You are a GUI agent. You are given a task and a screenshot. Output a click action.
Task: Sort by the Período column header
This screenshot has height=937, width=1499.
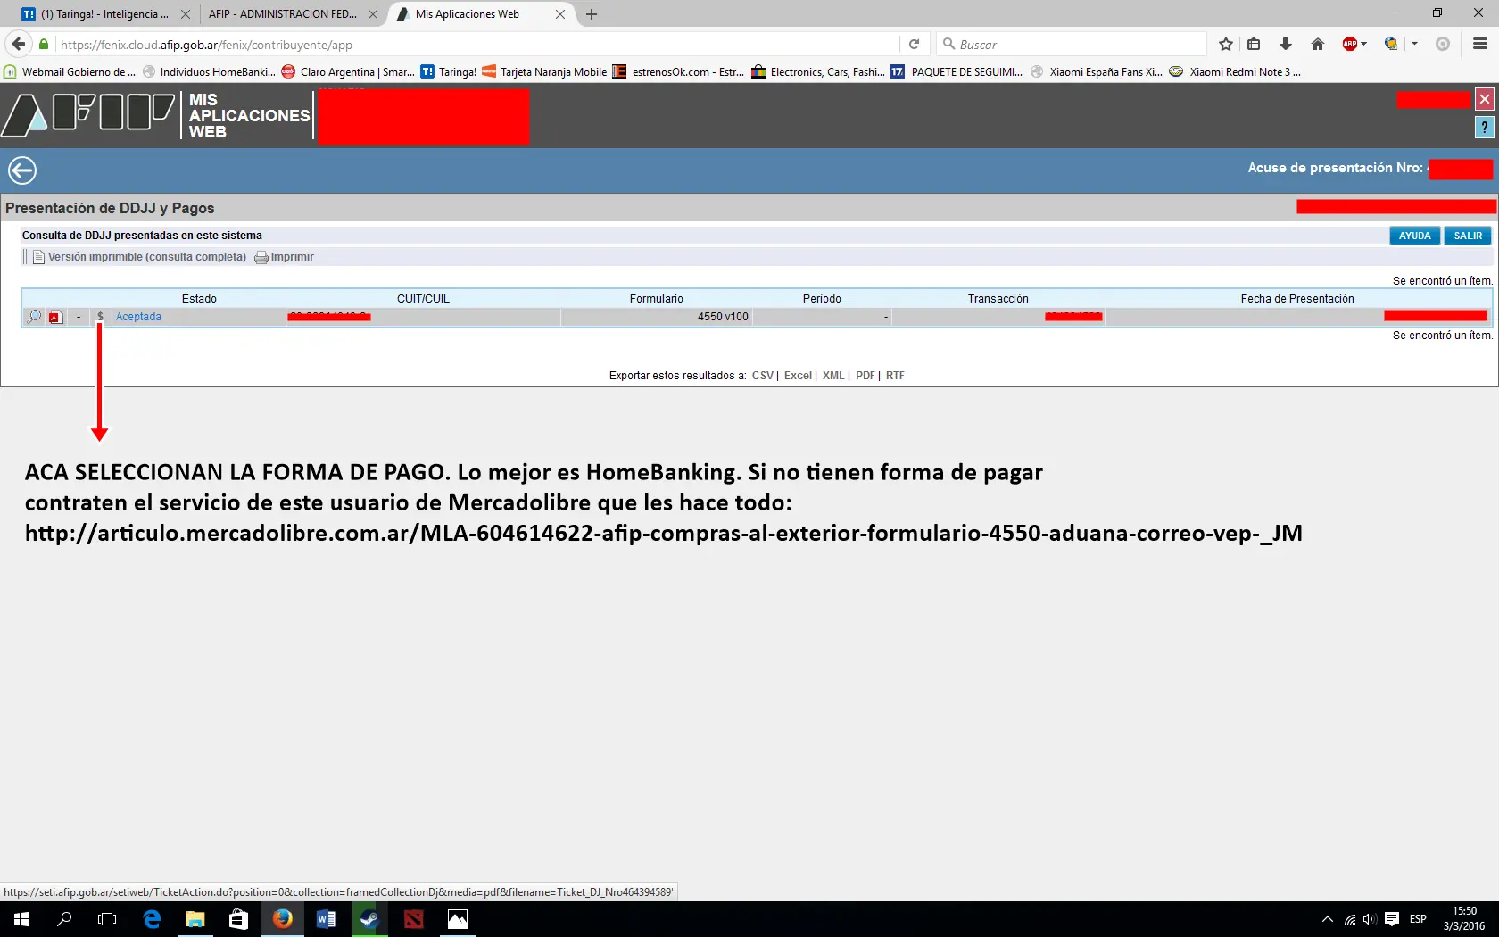(x=822, y=299)
